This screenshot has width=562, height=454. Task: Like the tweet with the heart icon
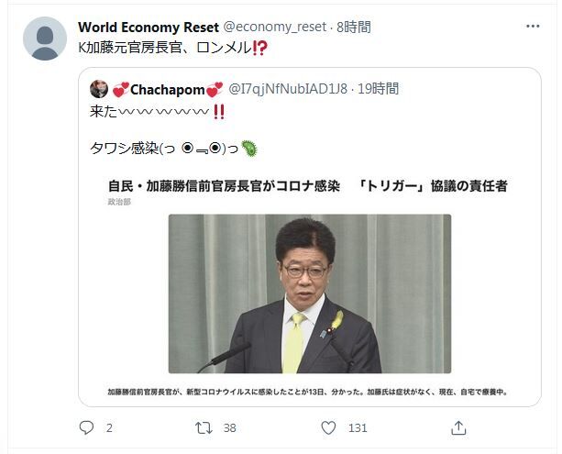tap(328, 427)
